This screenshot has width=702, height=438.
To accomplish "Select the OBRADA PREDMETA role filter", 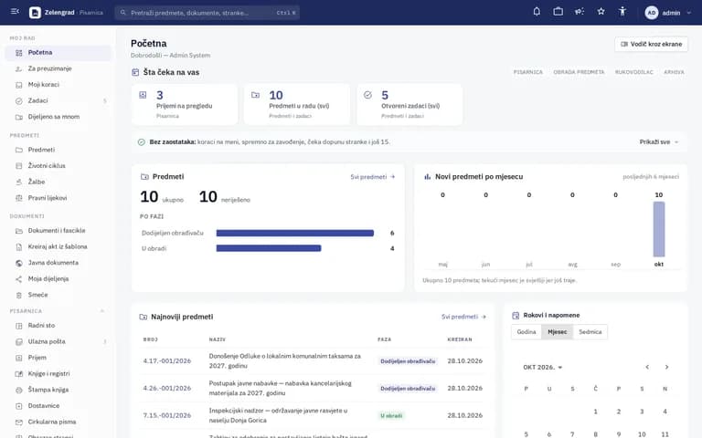I will [x=579, y=72].
